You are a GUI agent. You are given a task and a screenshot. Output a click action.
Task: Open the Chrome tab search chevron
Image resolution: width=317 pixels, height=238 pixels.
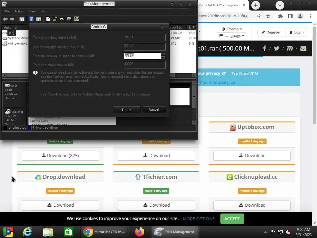pos(280,5)
